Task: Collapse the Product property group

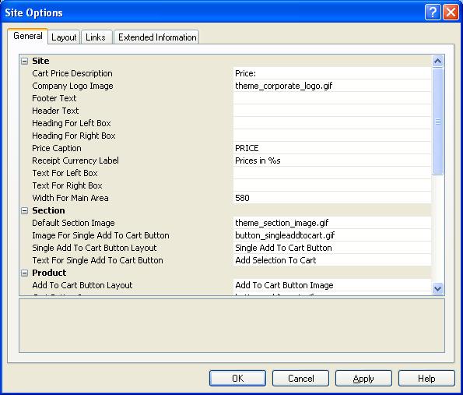Action: [24, 273]
